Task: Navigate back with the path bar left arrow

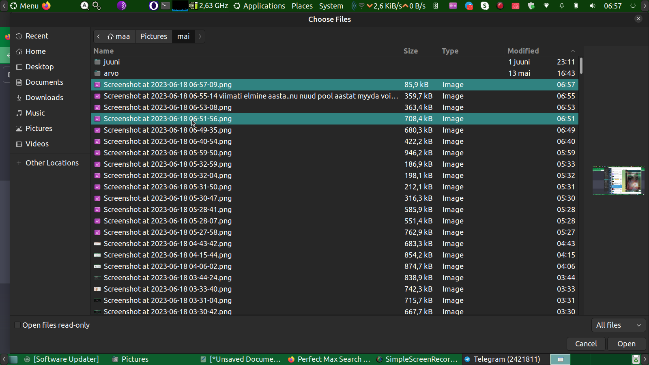Action: [99, 36]
